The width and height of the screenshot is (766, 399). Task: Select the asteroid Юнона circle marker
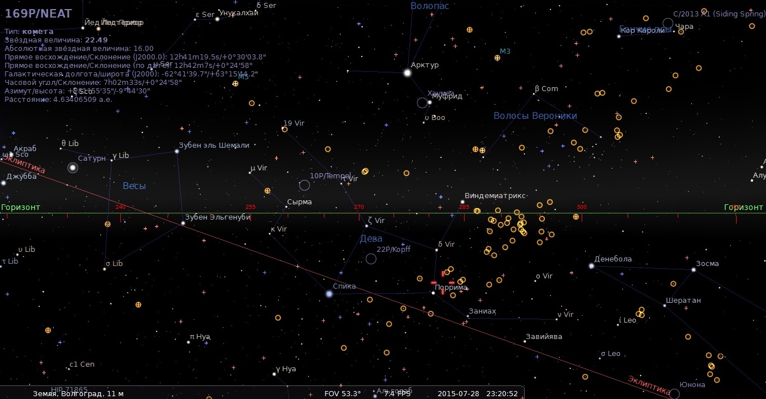[x=674, y=393]
